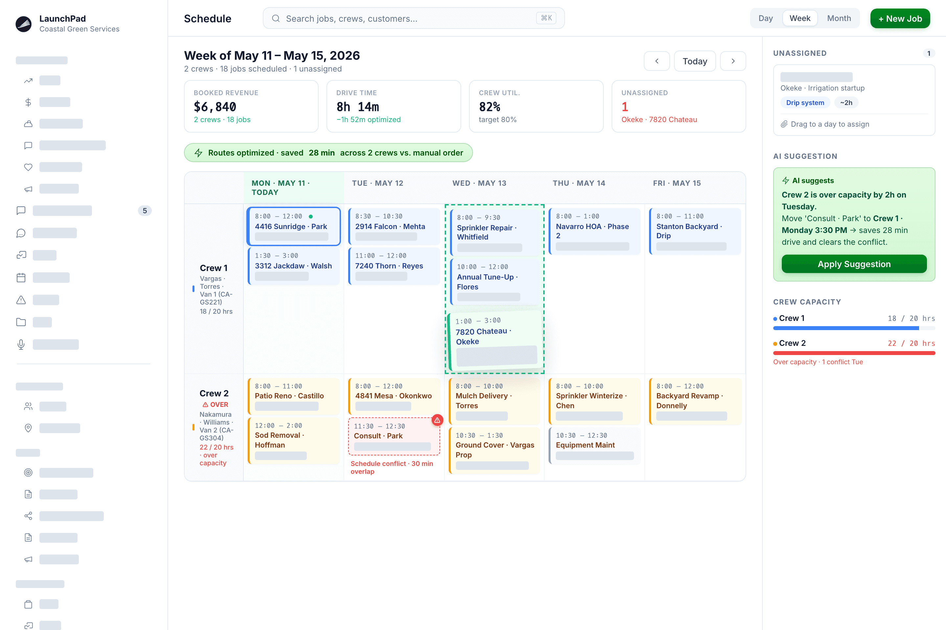Image resolution: width=946 pixels, height=630 pixels.
Task: Open Sod Removal · Hoffman job
Action: (x=294, y=441)
